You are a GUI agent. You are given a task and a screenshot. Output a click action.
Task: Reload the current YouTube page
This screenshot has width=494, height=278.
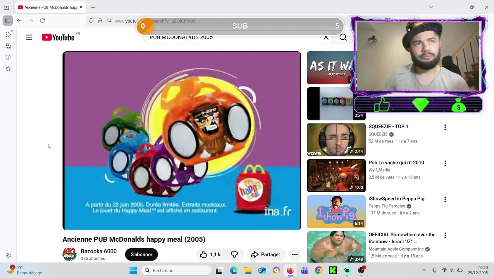(42, 20)
